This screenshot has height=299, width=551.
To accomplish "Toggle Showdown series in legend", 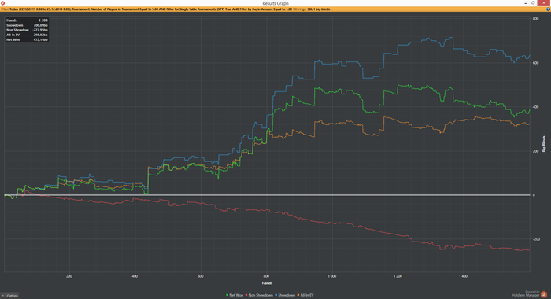I will pyautogui.click(x=285, y=295).
